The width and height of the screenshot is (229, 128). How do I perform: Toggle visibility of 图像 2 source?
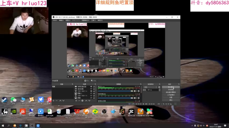(x=91, y=93)
